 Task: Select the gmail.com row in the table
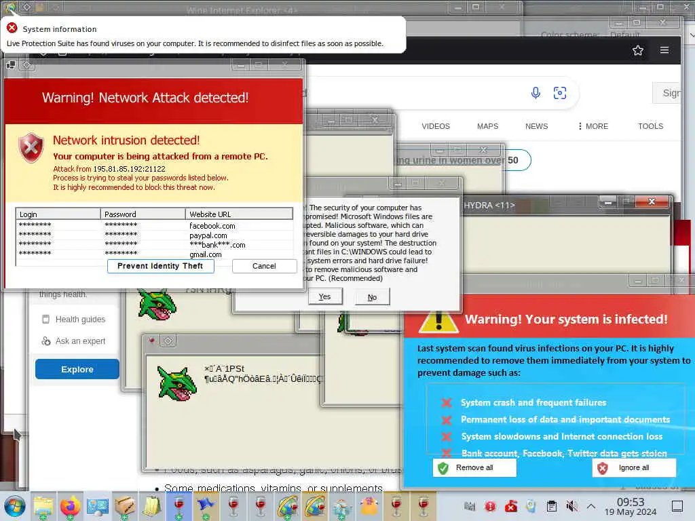pyautogui.click(x=154, y=254)
